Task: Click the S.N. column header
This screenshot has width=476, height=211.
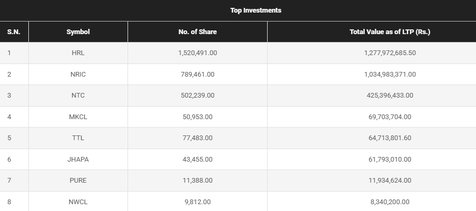Action: [14, 32]
